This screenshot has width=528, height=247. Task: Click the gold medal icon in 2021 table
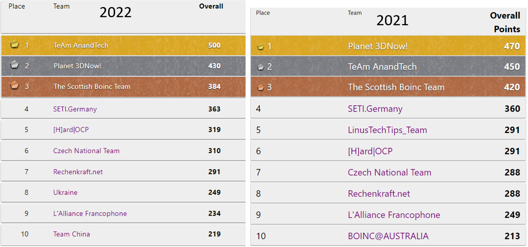point(261,46)
